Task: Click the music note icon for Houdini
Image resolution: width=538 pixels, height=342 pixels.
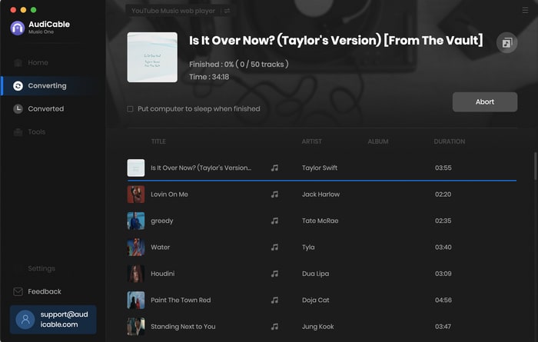Action: (274, 274)
